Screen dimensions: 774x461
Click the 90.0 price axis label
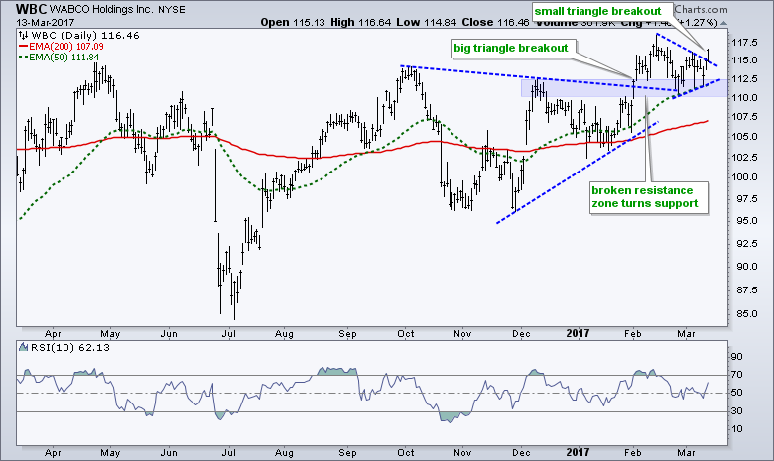pyautogui.click(x=746, y=267)
